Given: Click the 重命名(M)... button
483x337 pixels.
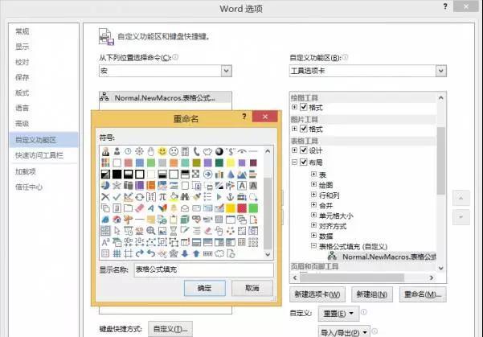Looking at the screenshot, I should 423,294.
